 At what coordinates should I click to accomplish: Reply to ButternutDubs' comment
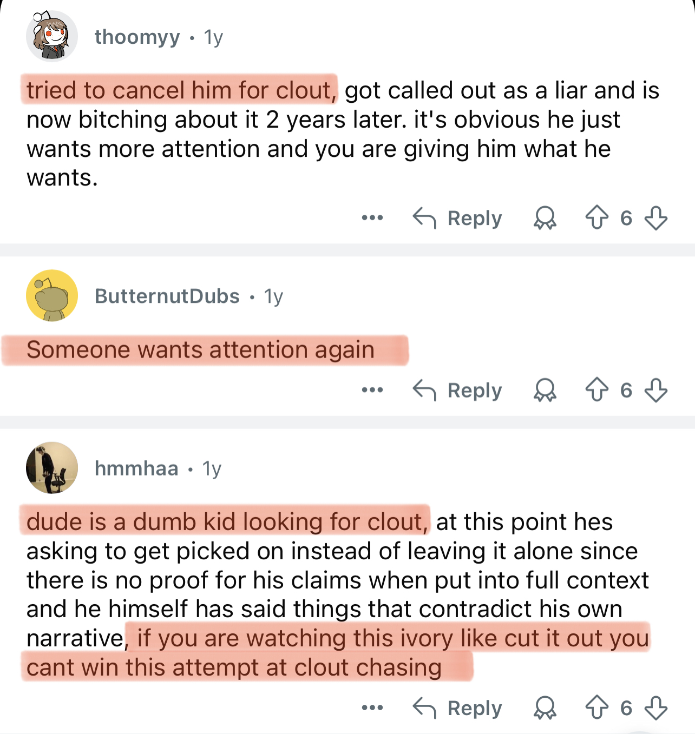point(458,390)
